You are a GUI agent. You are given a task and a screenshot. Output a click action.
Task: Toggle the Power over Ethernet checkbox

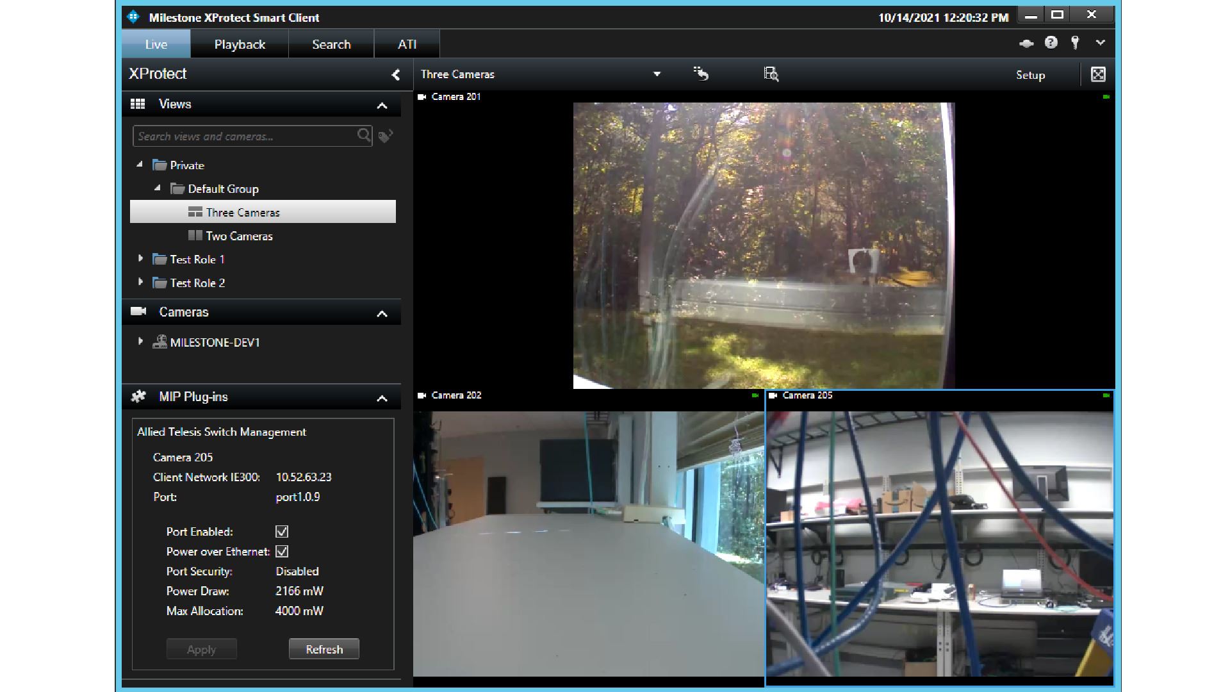pos(282,551)
